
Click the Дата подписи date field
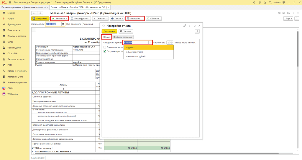click(x=54, y=24)
